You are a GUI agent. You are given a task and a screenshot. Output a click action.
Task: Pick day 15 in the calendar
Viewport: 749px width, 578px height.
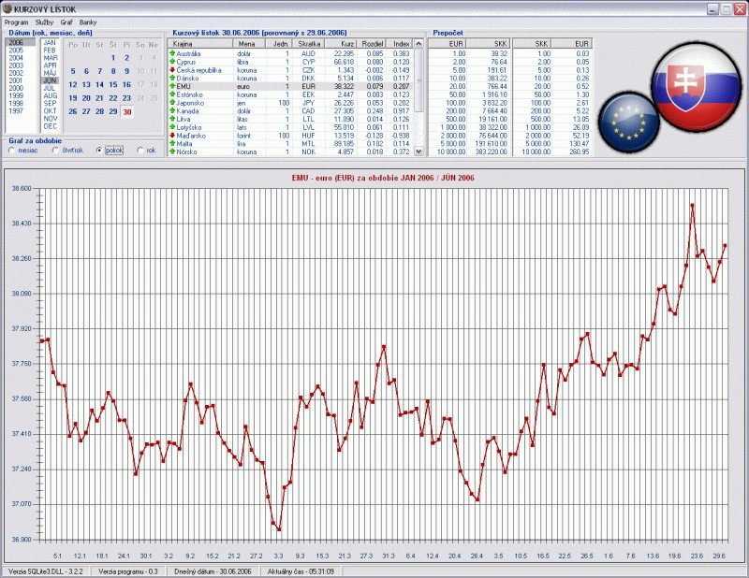click(126, 84)
